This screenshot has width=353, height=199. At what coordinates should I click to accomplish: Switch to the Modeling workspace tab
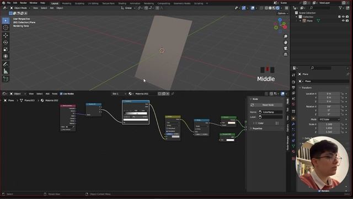[x=66, y=3]
